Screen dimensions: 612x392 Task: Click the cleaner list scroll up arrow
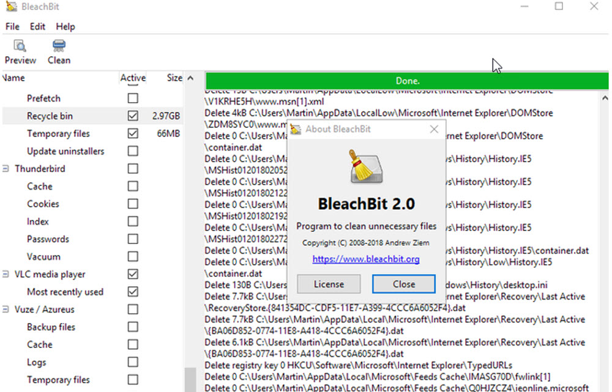coord(190,78)
